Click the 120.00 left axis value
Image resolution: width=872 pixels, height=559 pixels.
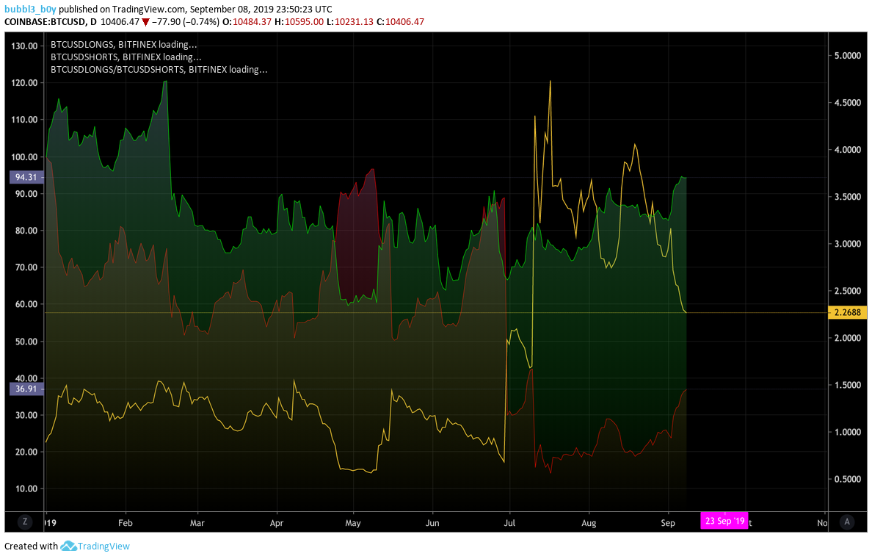tap(24, 83)
